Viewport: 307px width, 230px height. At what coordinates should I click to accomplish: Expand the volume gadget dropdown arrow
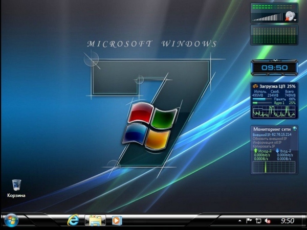[295, 19]
